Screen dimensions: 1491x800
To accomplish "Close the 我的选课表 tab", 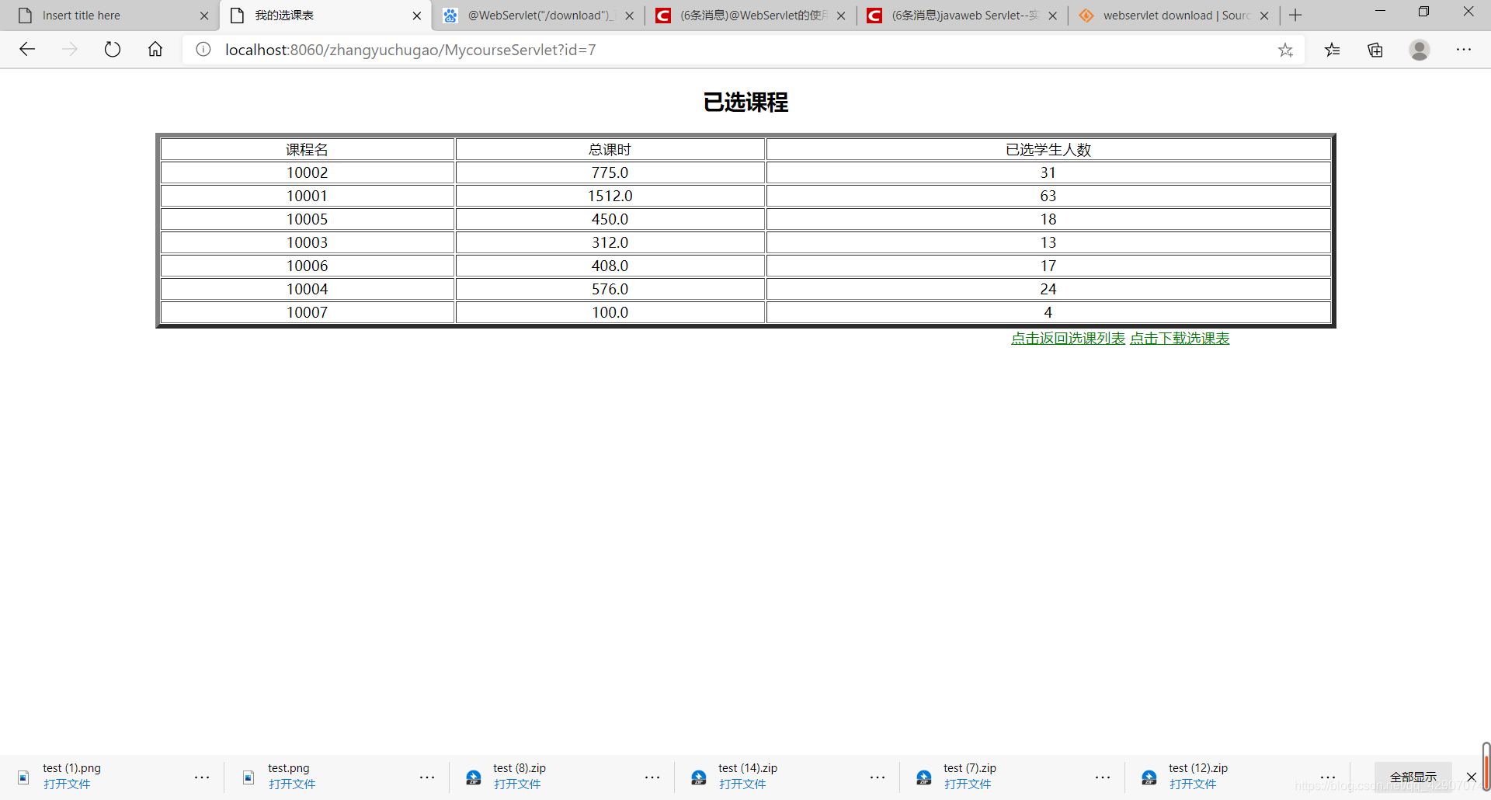I will coord(417,16).
